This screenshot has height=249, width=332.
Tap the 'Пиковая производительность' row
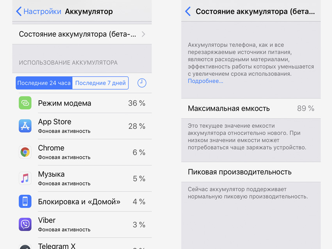251,172
